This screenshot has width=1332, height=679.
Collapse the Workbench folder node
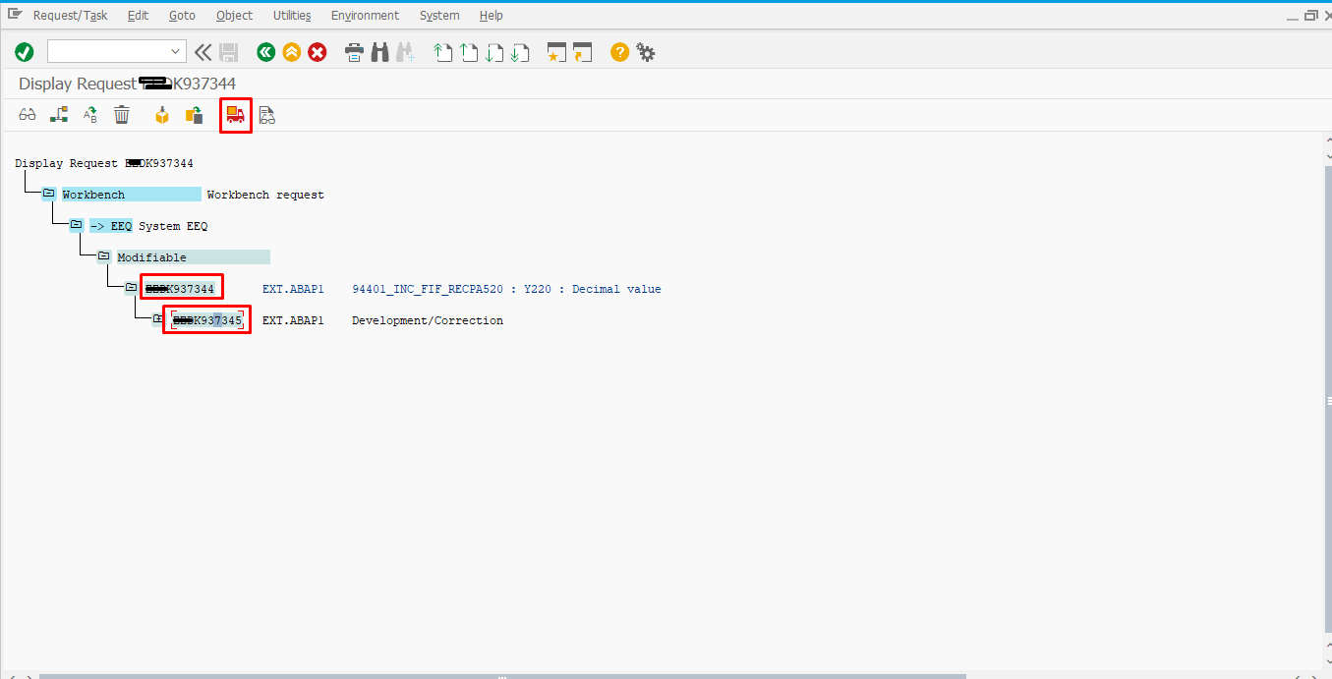click(x=48, y=194)
